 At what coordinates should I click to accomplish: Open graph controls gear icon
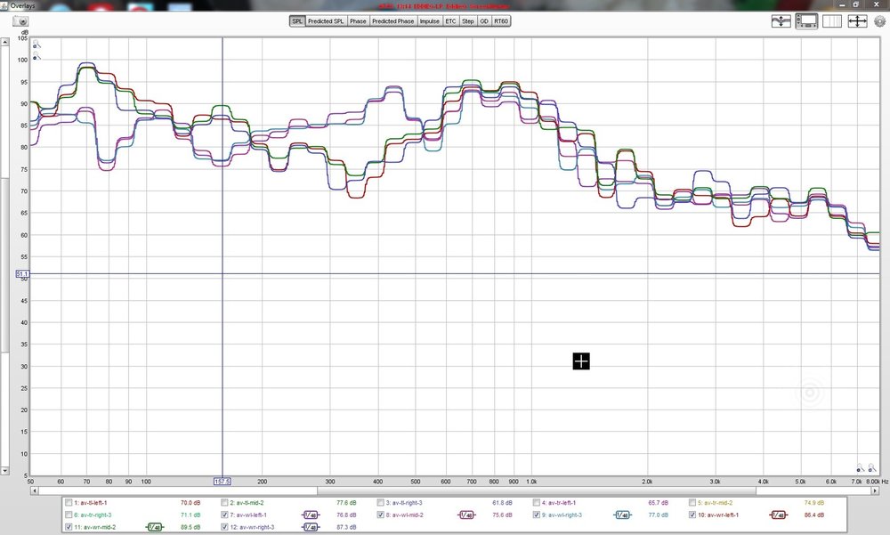pos(880,21)
